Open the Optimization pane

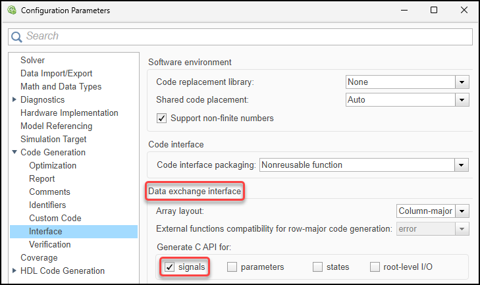(x=53, y=165)
